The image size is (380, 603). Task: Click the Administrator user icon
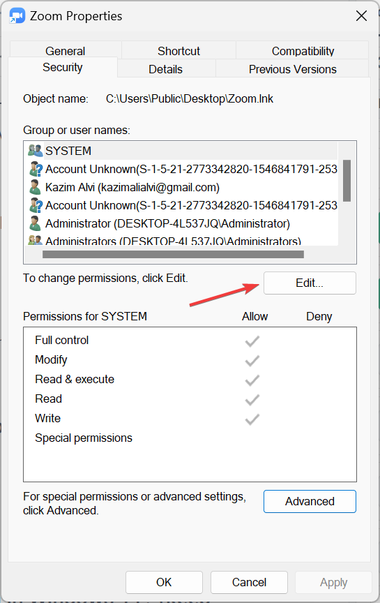pyautogui.click(x=35, y=223)
